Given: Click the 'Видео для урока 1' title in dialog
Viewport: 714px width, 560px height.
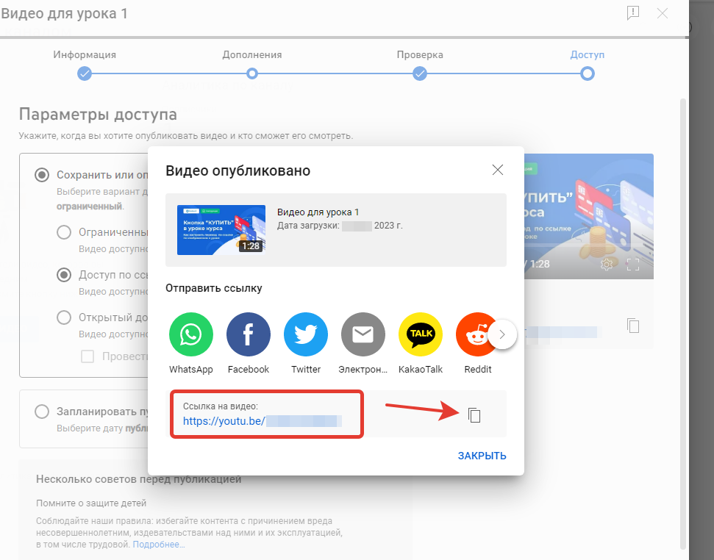Looking at the screenshot, I should (x=318, y=212).
